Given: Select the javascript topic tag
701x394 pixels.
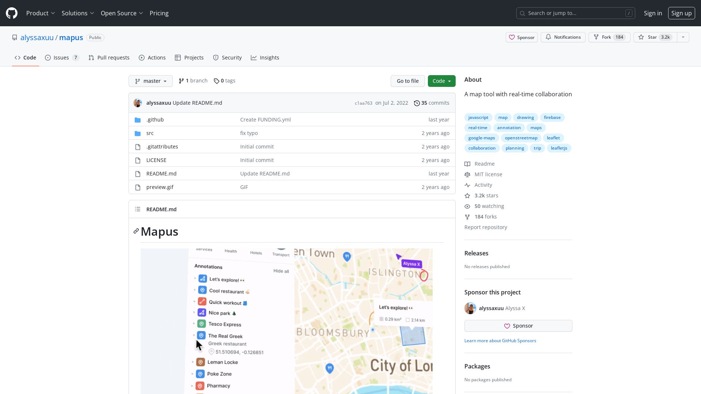Looking at the screenshot, I should coord(478,117).
